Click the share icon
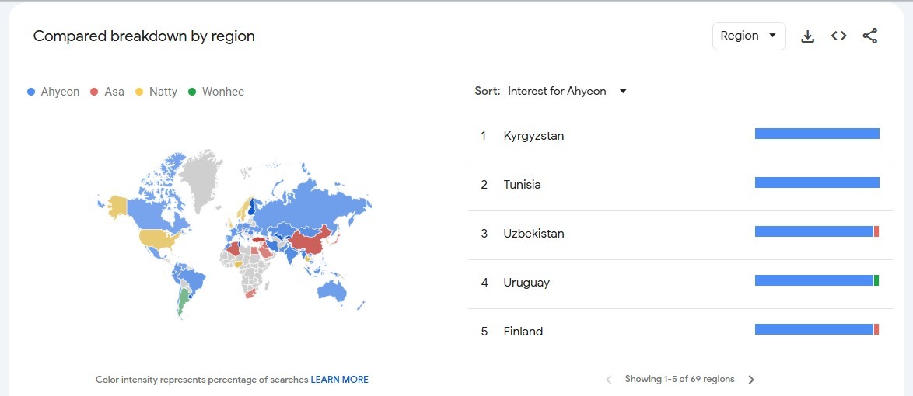This screenshot has width=913, height=396. (870, 36)
